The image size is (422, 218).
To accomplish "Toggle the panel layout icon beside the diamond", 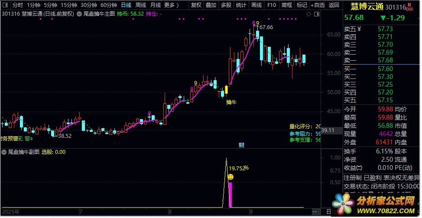I will pos(317,14).
